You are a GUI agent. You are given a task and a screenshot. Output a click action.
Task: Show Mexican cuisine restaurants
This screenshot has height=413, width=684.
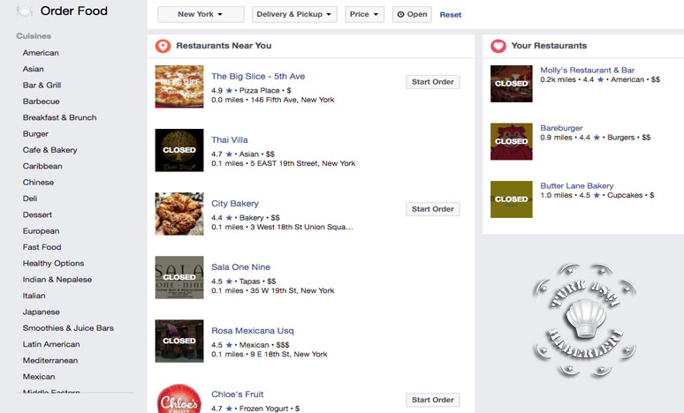tap(39, 377)
